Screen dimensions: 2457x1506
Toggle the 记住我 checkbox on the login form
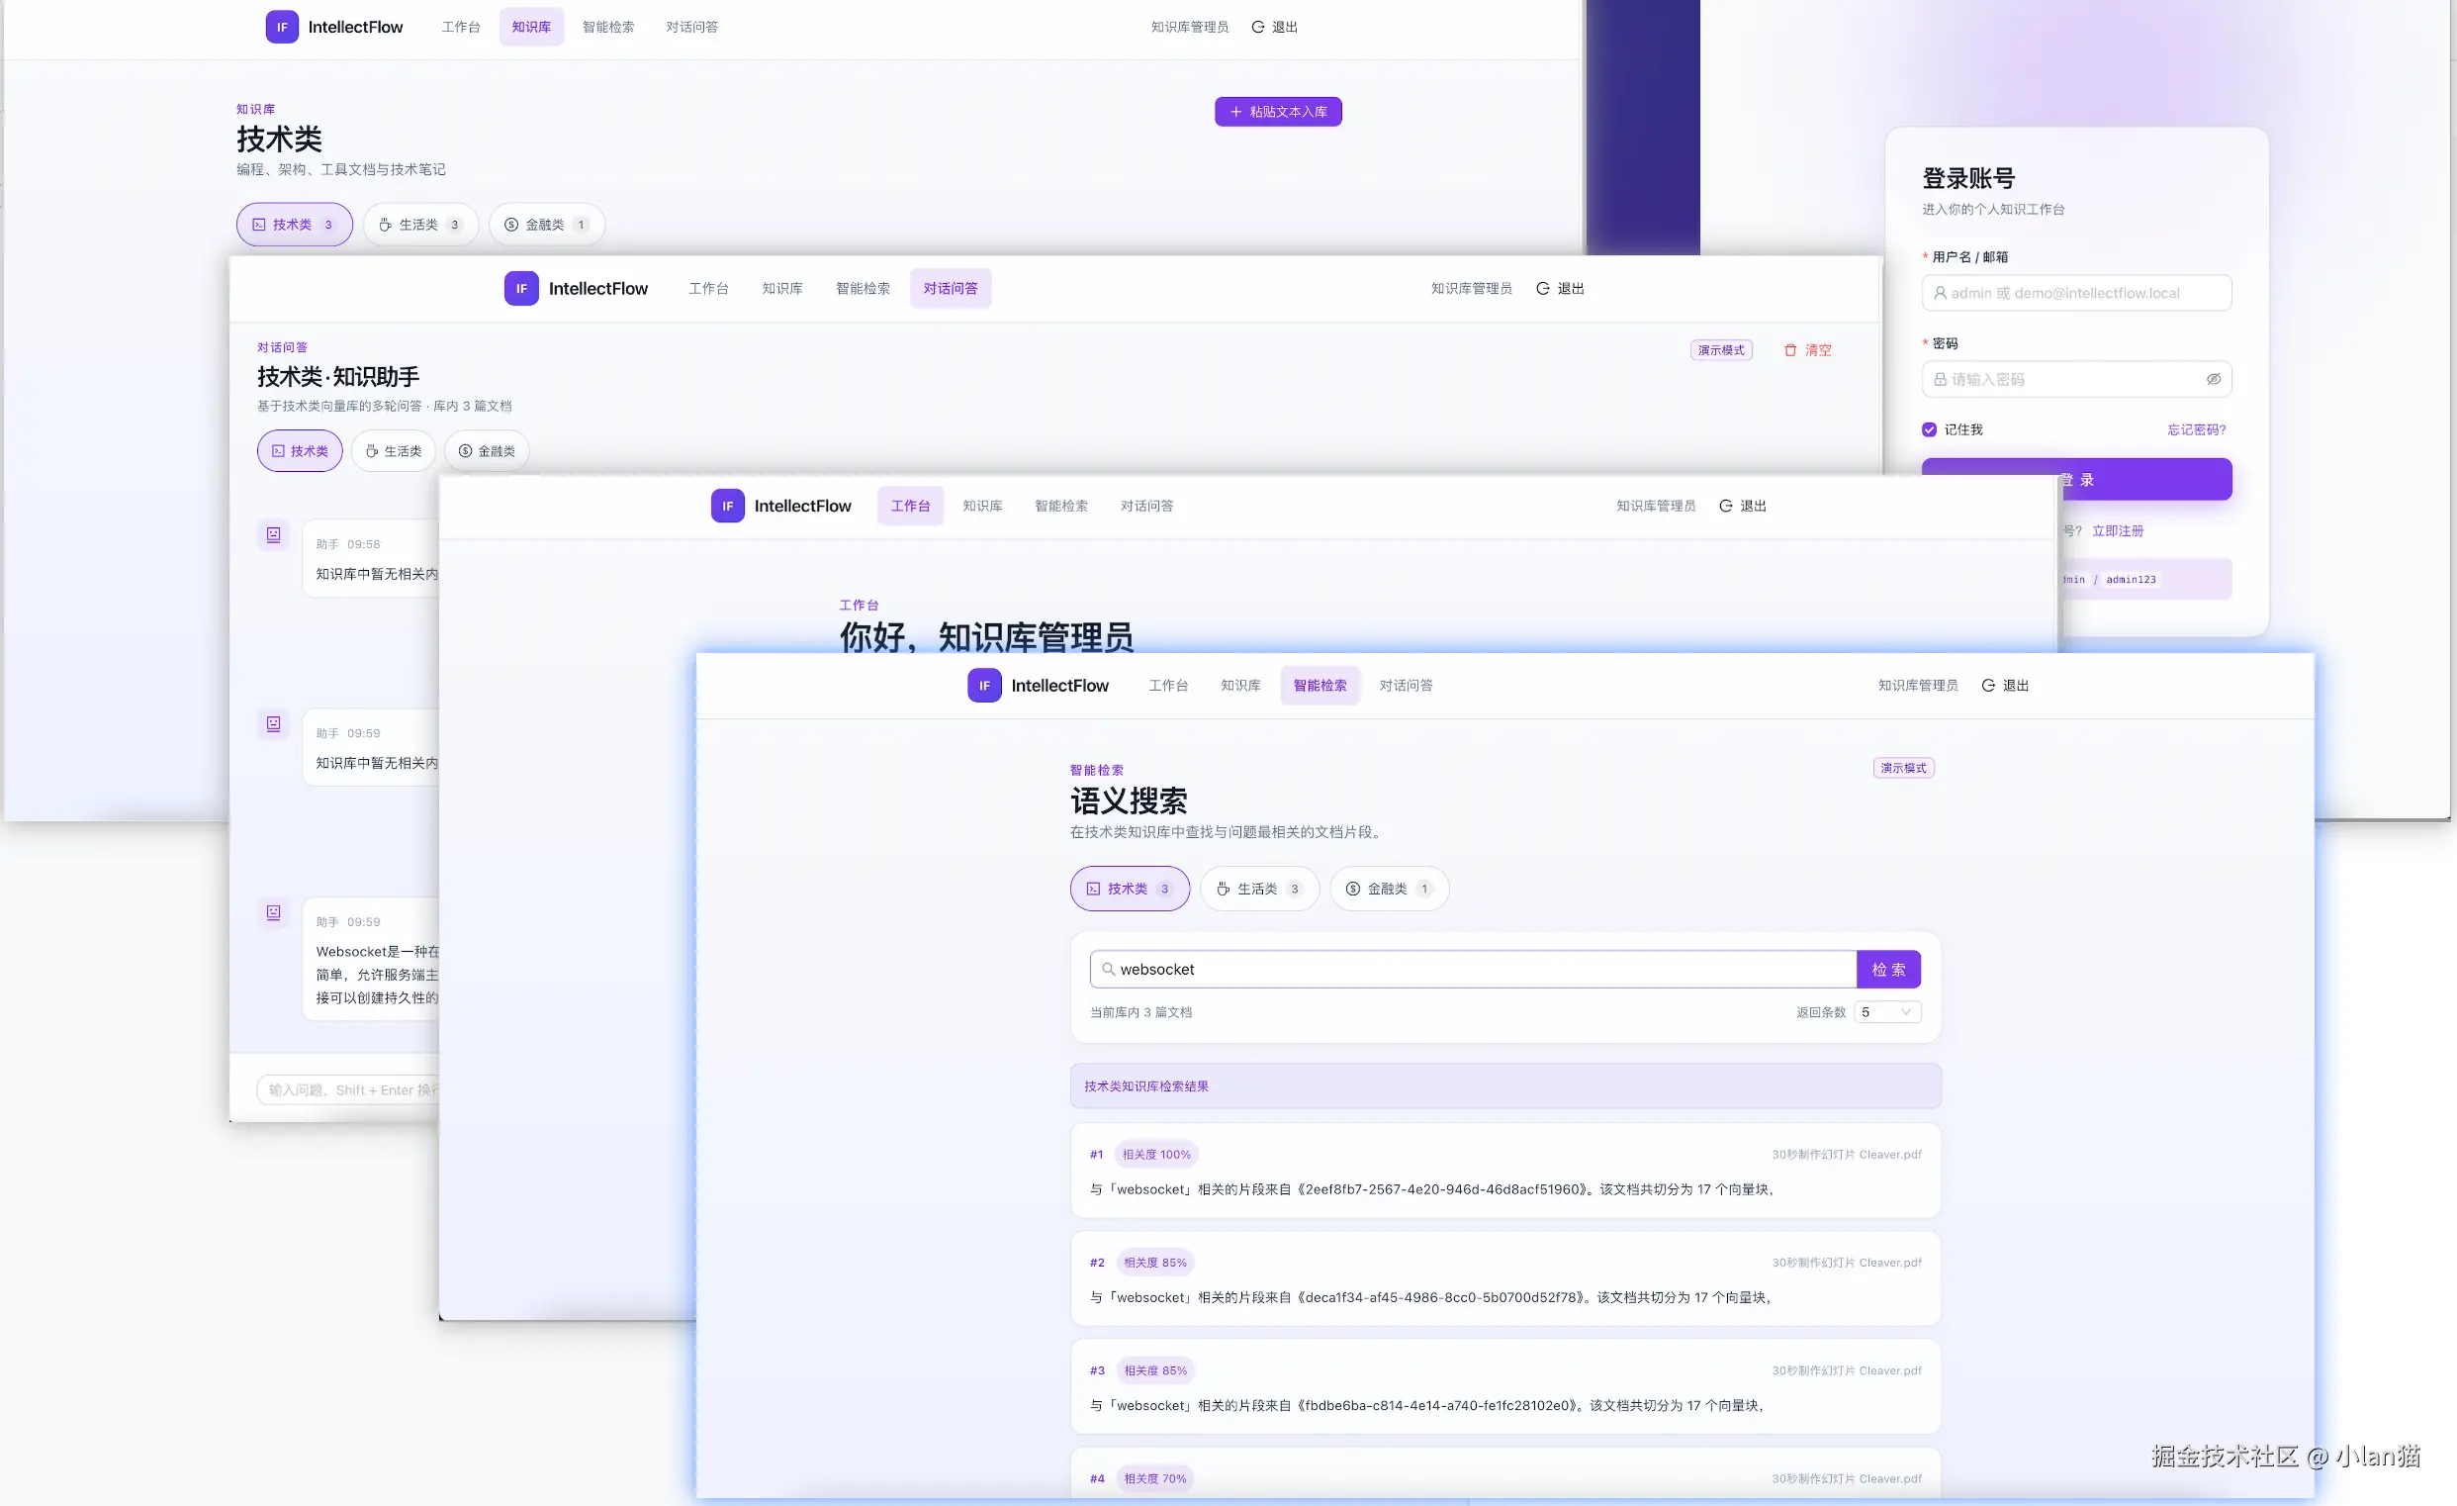[1929, 429]
